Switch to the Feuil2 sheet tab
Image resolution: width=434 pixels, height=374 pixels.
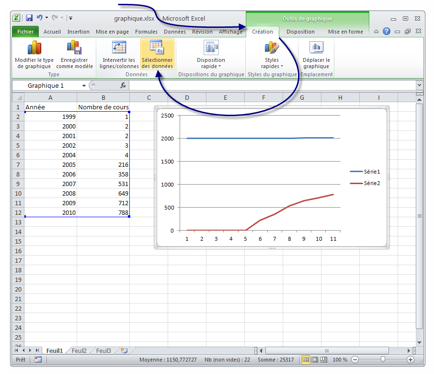point(79,351)
